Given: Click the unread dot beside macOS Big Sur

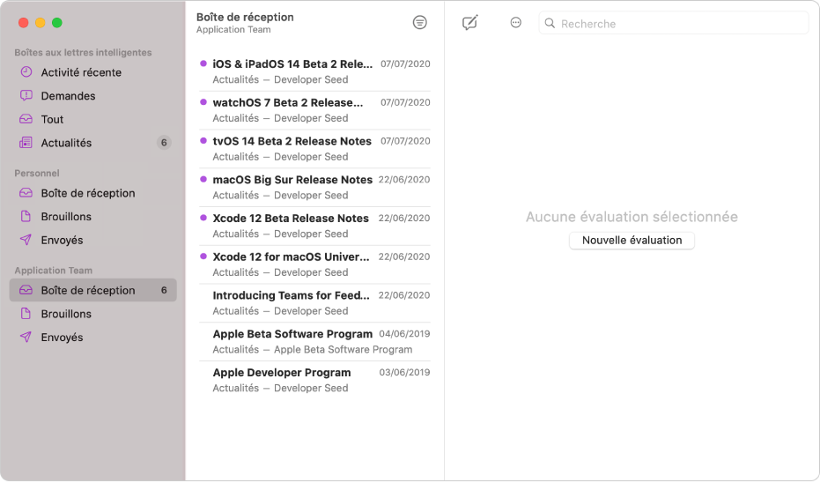Looking at the screenshot, I should 203,180.
